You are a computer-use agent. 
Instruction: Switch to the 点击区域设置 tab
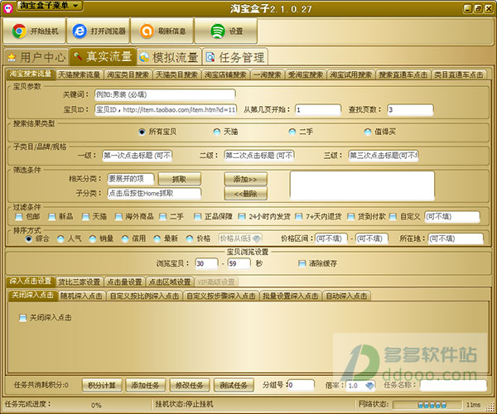pos(170,282)
